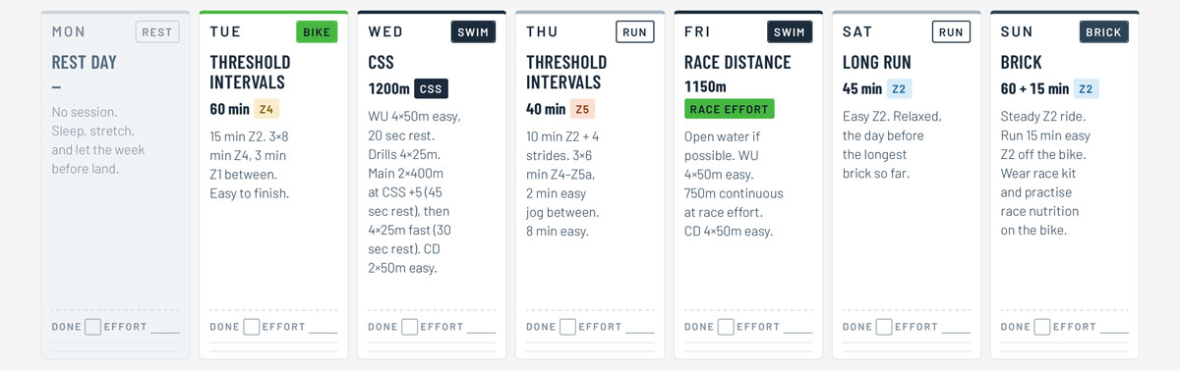
Task: Select the CSS tag beside 1200m
Action: click(x=431, y=88)
